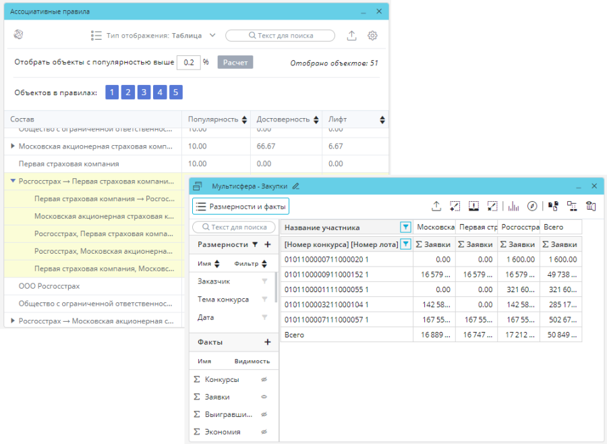Image resolution: width=607 pixels, height=444 pixels.
Task: Open the bar chart view icon
Action: (x=514, y=206)
